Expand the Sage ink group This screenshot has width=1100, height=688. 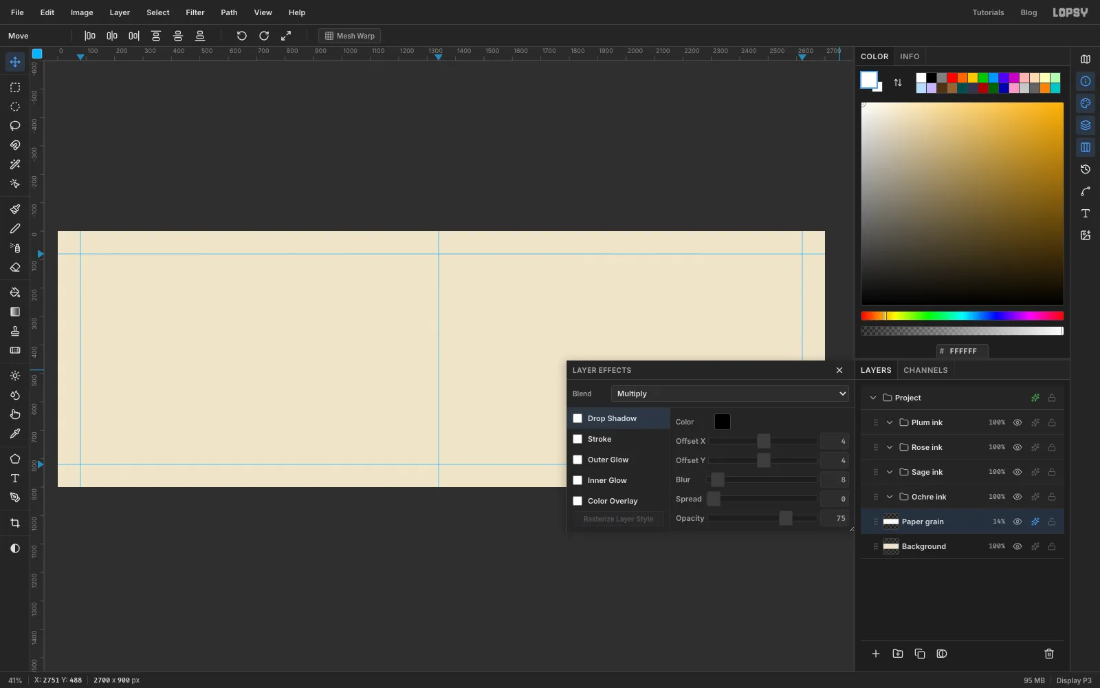point(890,472)
